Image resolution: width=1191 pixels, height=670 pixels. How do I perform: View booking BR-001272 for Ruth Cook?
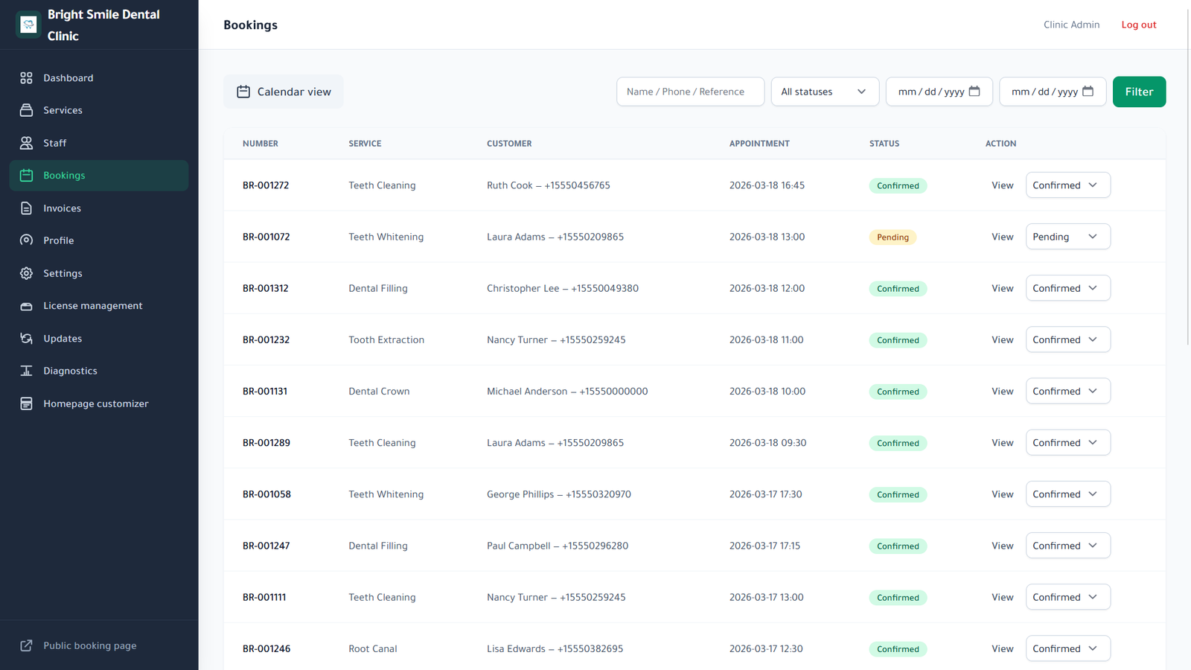pyautogui.click(x=1002, y=185)
